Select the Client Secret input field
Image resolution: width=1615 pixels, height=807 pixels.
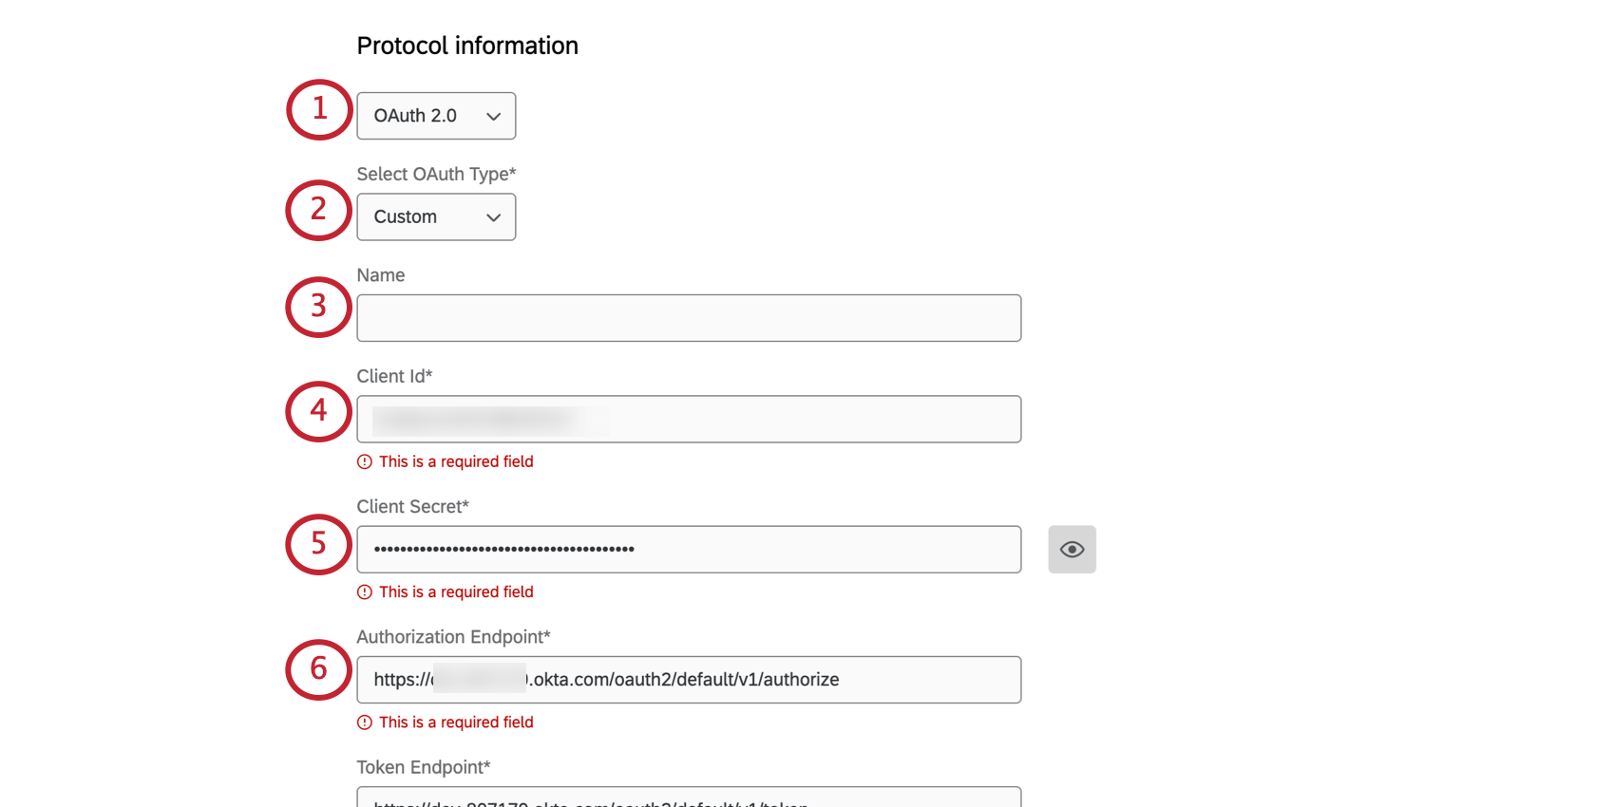pyautogui.click(x=689, y=549)
